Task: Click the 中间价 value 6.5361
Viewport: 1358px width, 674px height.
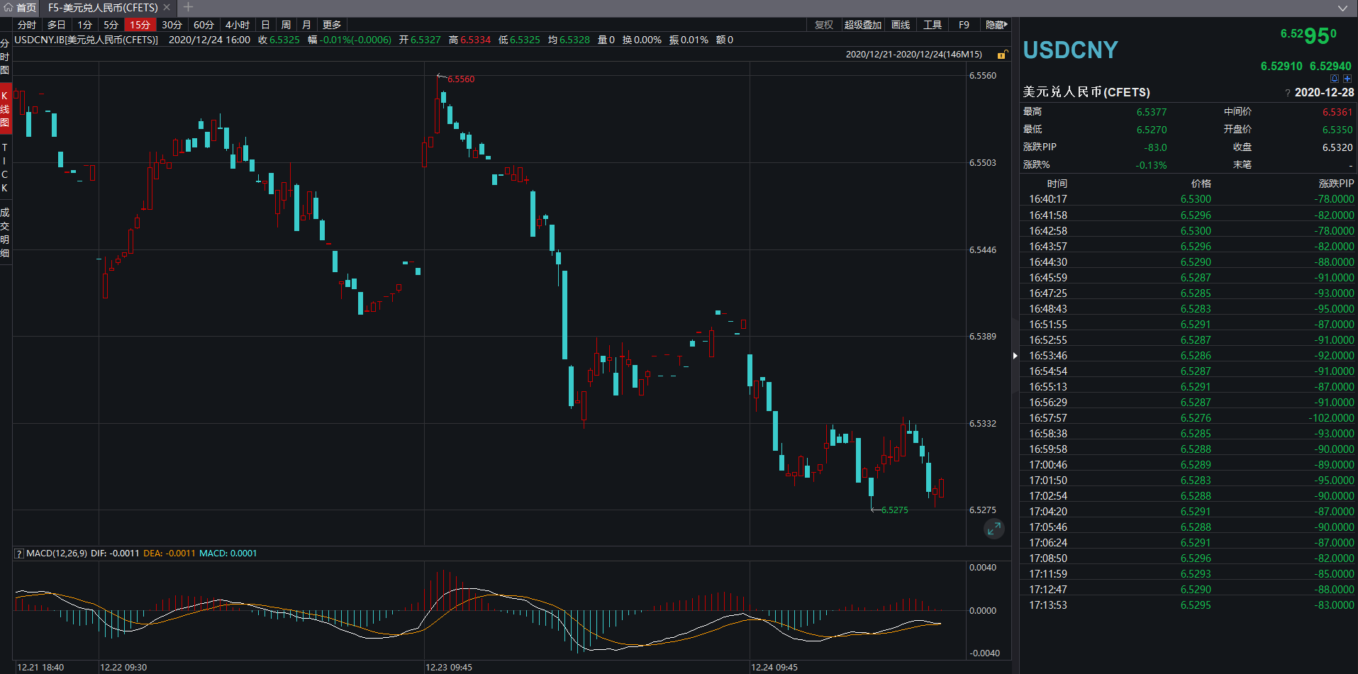Action: tap(1337, 112)
